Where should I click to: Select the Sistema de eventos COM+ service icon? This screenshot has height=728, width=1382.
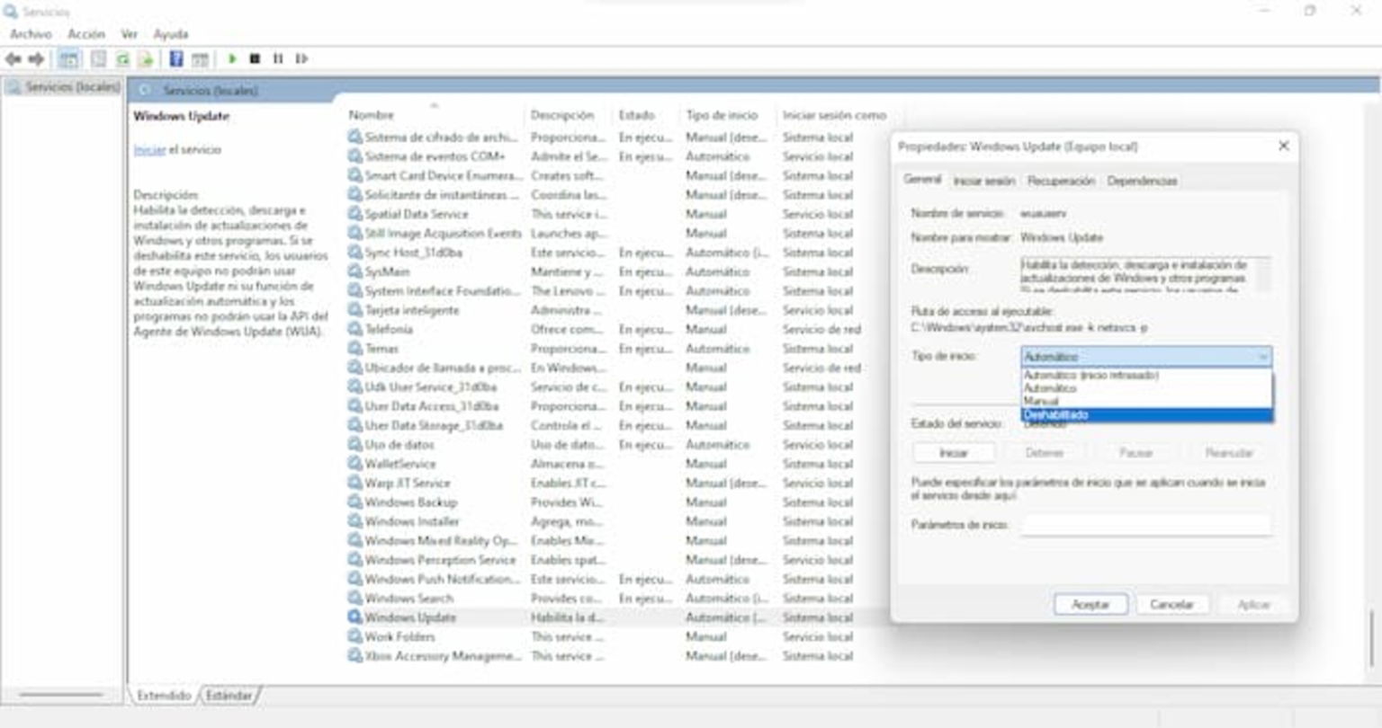pyautogui.click(x=355, y=156)
